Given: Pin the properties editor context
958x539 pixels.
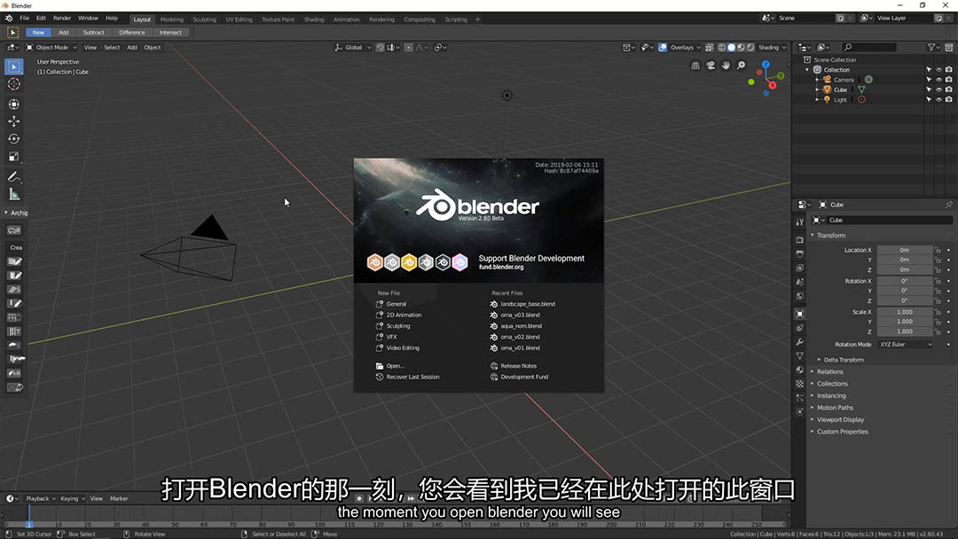Looking at the screenshot, I should (x=948, y=205).
